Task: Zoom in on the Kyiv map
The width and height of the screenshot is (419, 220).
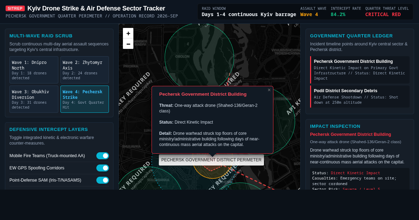Action: point(128,33)
